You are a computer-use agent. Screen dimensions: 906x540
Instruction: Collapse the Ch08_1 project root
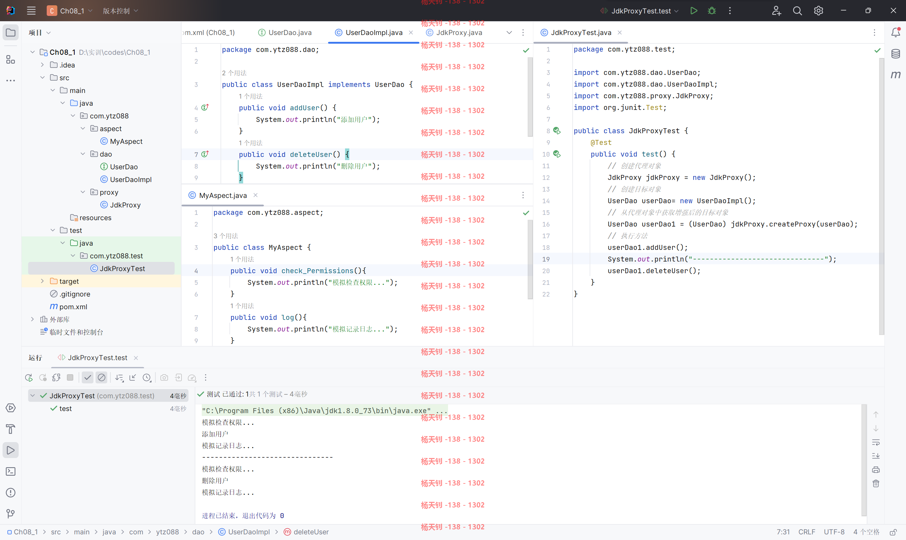33,52
